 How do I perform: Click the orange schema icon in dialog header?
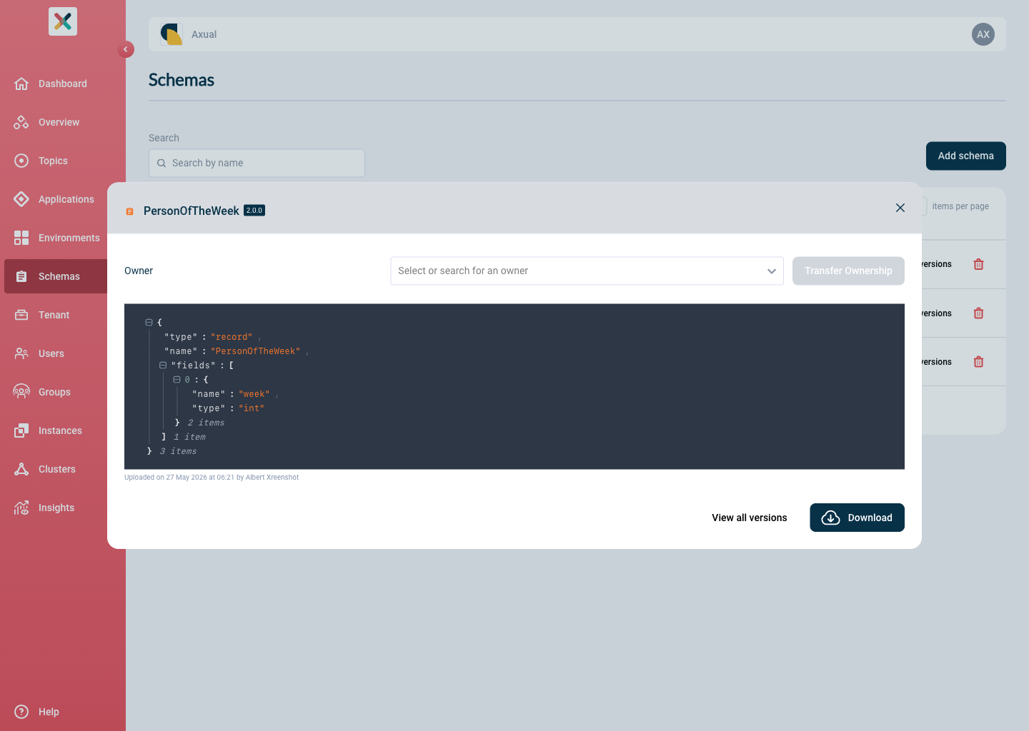129,211
